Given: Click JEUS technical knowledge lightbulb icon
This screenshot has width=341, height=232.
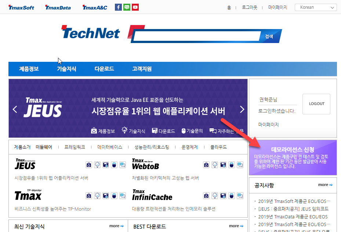Looking at the screenshot, I should point(97,165).
